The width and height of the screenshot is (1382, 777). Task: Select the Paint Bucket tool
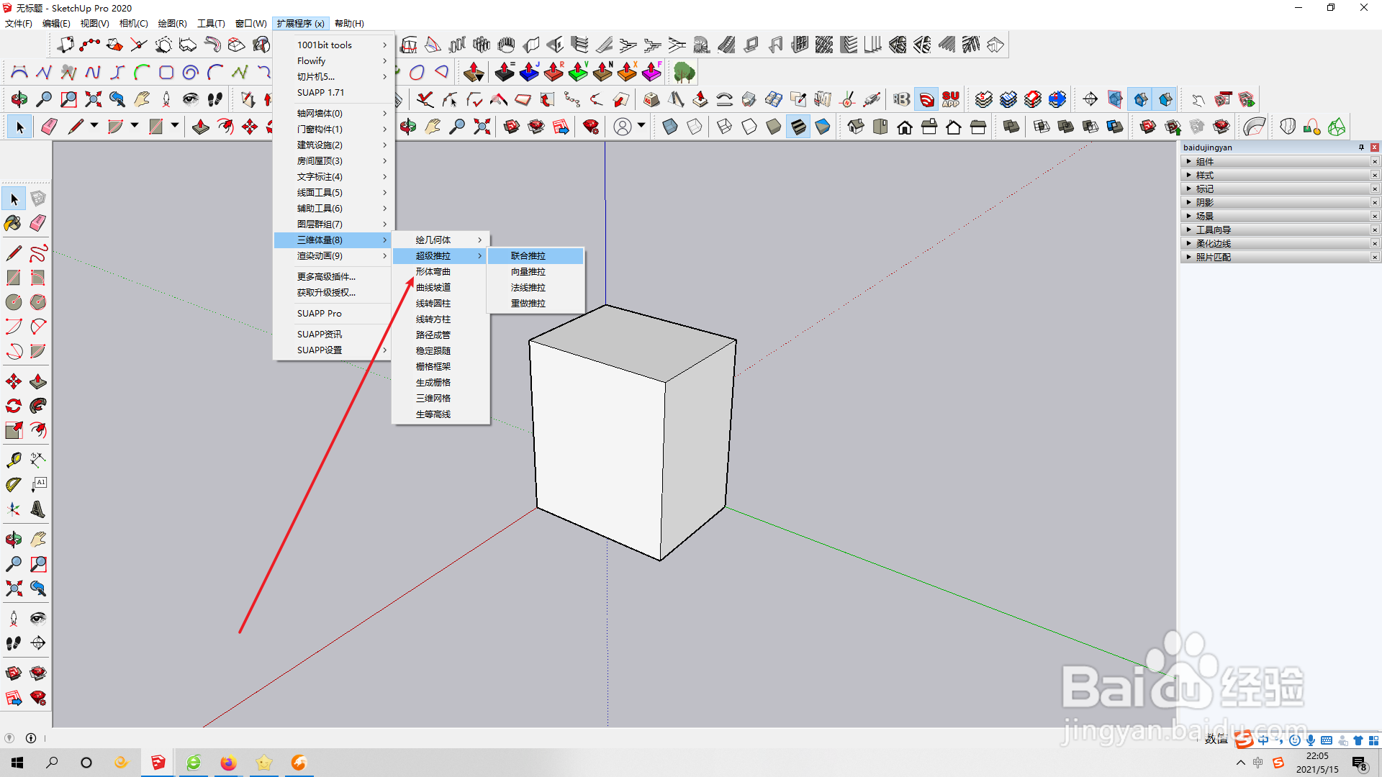pos(13,223)
